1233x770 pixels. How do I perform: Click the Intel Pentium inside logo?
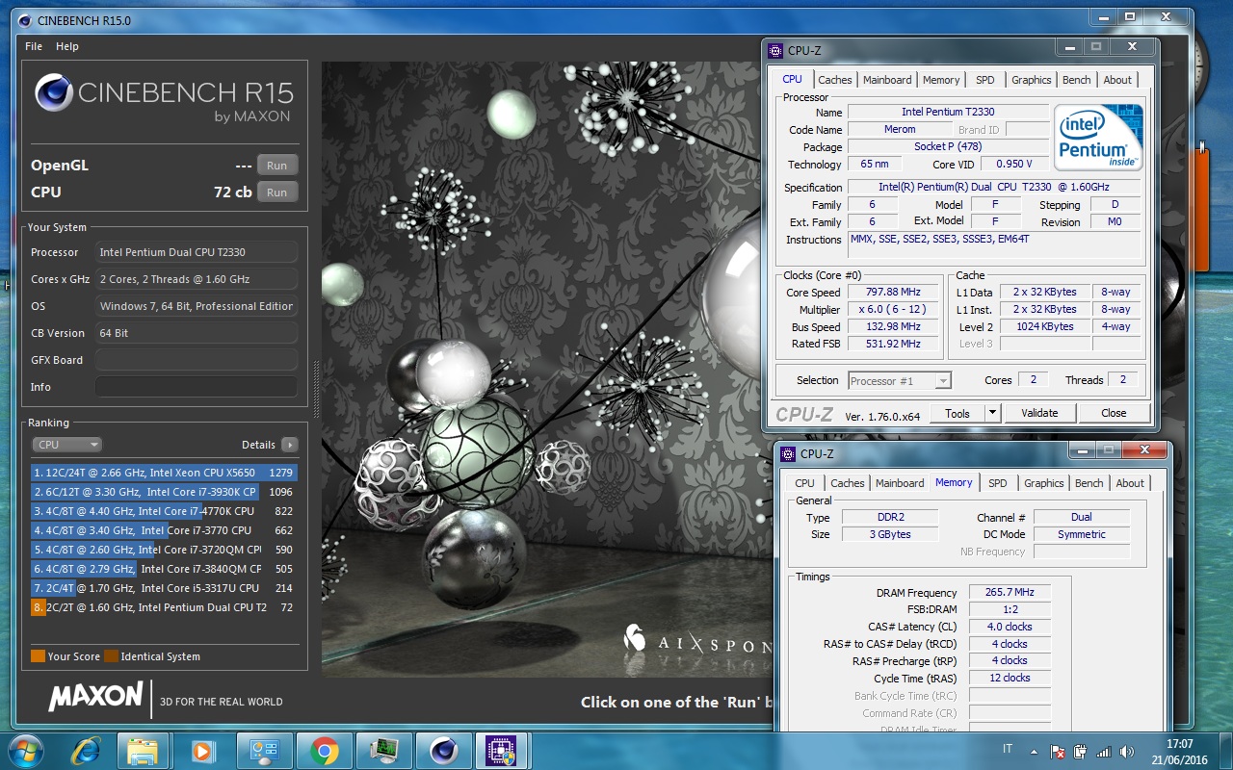tap(1098, 138)
